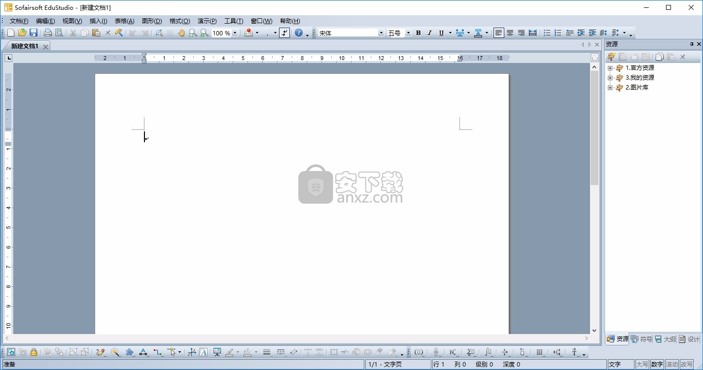Toggle the formatting marks button before help icon
Screen dimensions: 703x370
(x=284, y=33)
